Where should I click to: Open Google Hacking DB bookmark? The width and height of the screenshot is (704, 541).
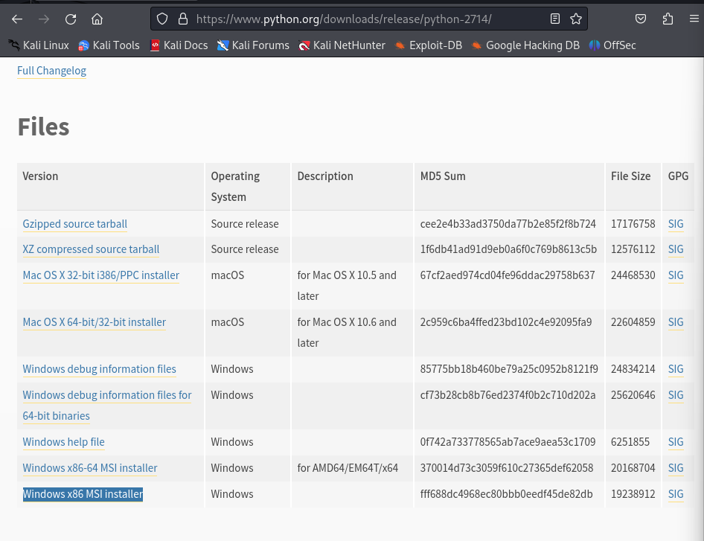coord(525,45)
